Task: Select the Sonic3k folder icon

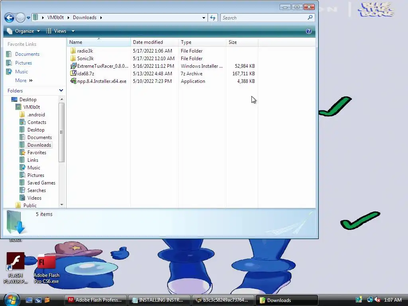Action: click(x=73, y=58)
